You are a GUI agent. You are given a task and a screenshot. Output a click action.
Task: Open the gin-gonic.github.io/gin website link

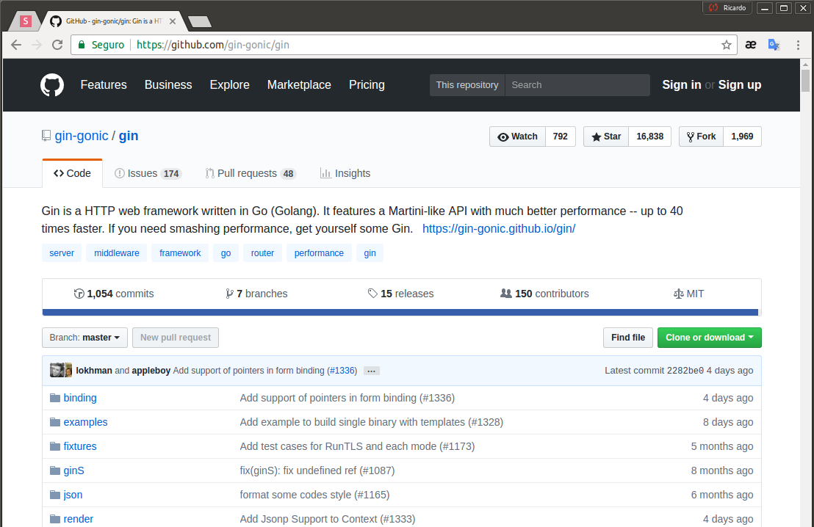point(499,229)
